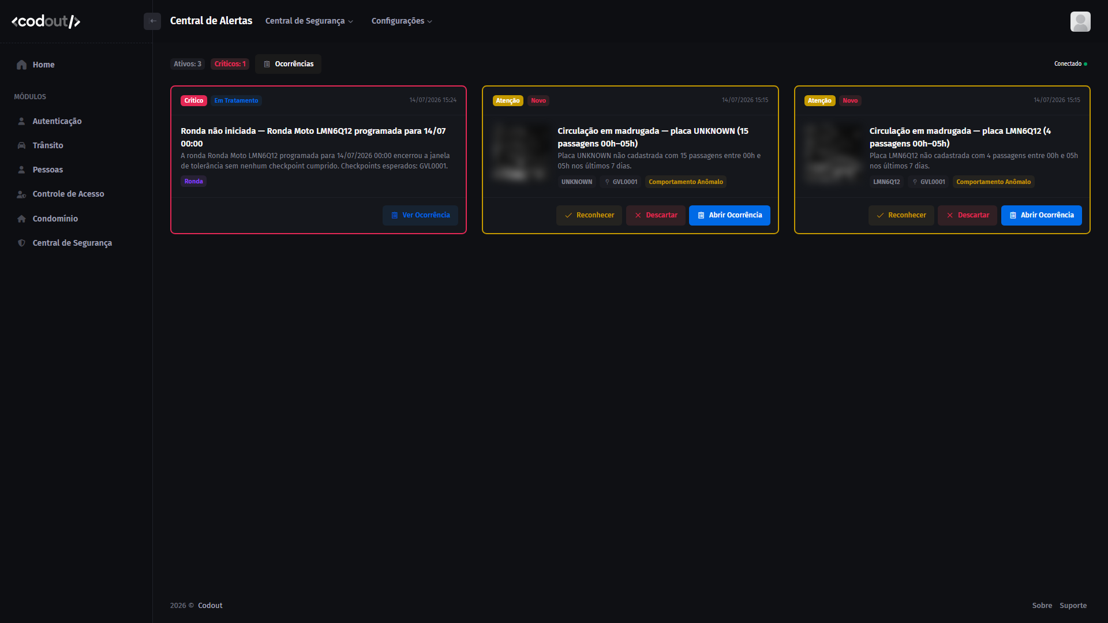Screen dimensions: 1108x623
Task: Select the Autenticação person icon
Action: click(21, 121)
